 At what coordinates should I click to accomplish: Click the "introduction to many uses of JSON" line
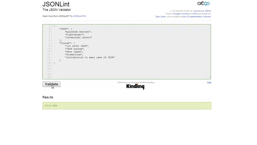(x=90, y=57)
